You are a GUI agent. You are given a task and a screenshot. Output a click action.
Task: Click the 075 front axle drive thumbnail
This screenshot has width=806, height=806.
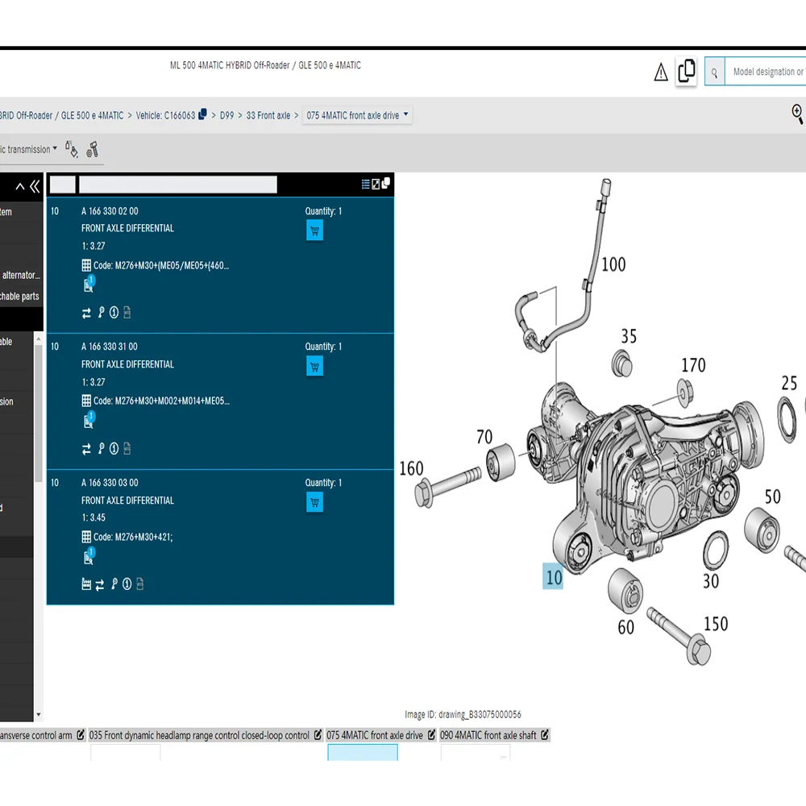click(x=363, y=753)
